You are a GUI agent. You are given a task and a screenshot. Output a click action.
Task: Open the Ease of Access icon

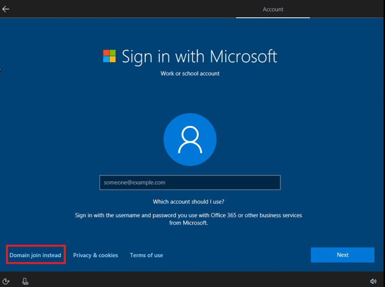tap(6, 281)
